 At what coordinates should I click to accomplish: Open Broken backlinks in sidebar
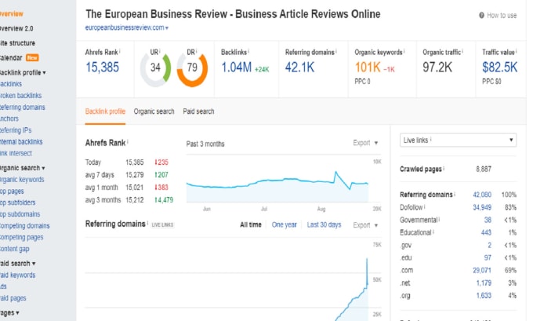(20, 96)
